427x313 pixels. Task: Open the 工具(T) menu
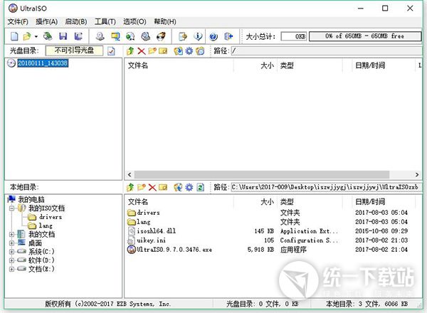[x=105, y=21]
